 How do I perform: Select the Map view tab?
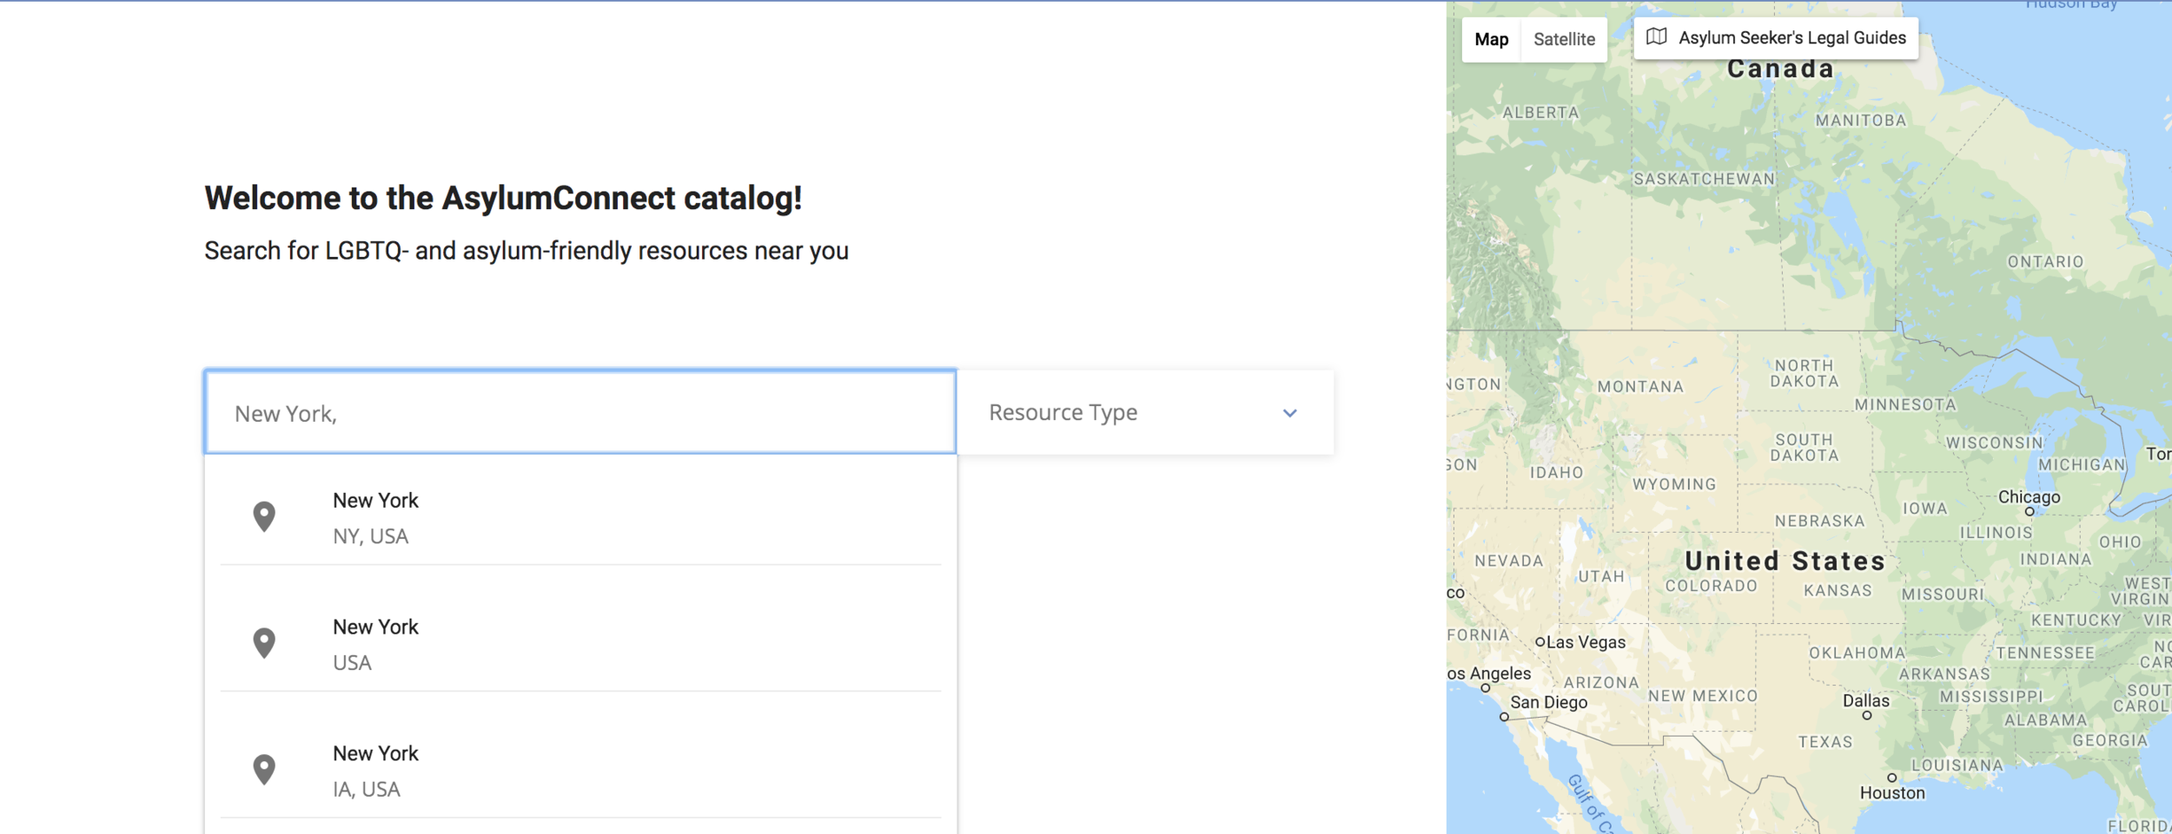(x=1492, y=39)
